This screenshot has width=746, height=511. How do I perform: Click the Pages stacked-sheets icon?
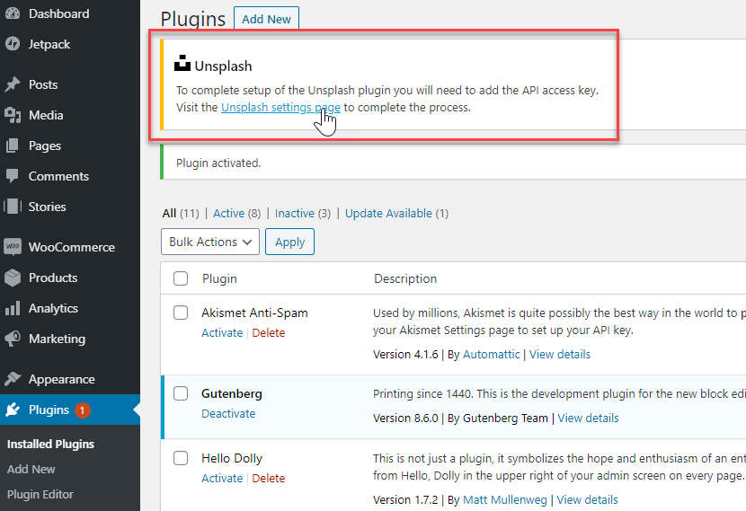coord(13,145)
